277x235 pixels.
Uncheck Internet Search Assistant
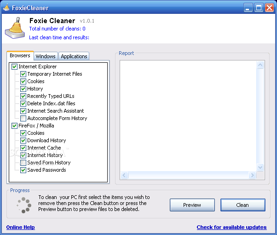point(23,111)
